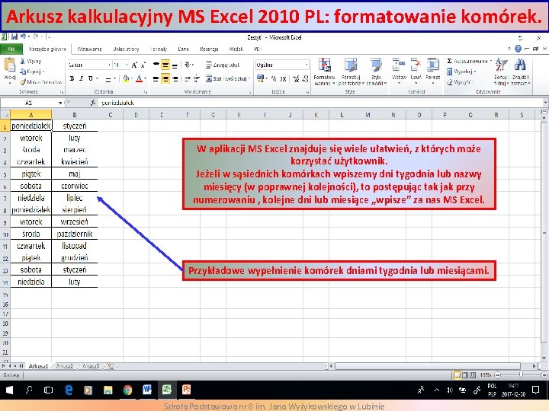Click the accounting number format icon
Screen dimensions: 549x411
260,78
